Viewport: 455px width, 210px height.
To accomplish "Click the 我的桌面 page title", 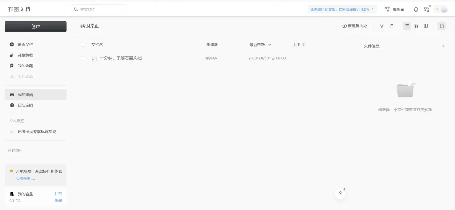I will (90, 26).
